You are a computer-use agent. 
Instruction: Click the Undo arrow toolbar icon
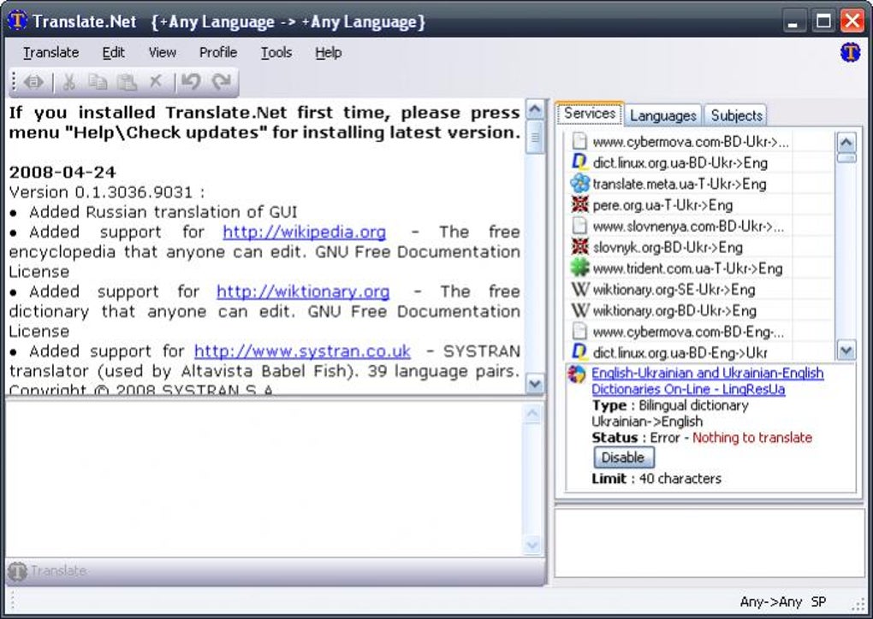point(191,82)
